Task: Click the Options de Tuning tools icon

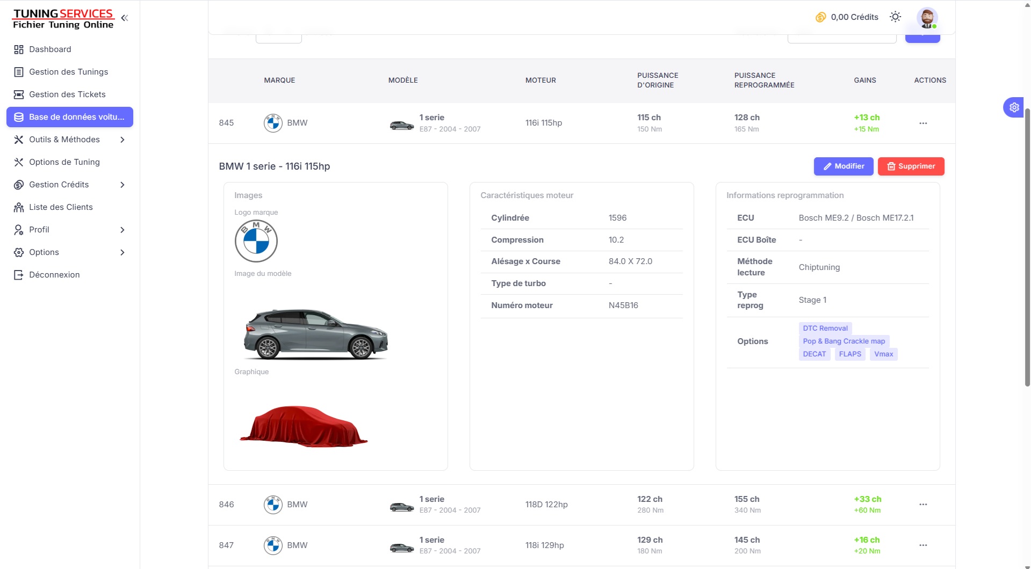Action: (x=19, y=162)
